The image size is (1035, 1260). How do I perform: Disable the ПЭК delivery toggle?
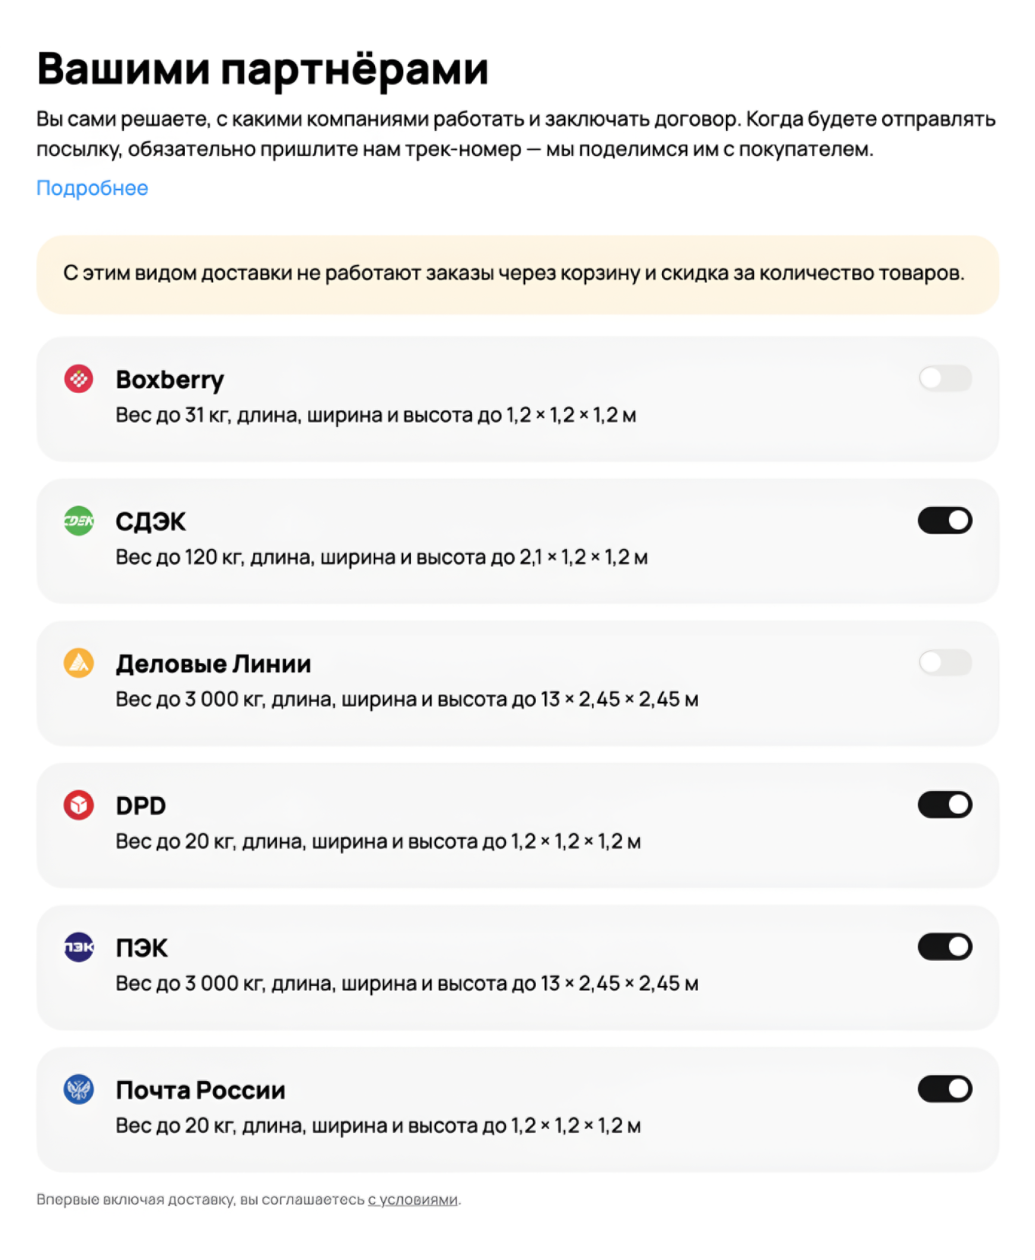(x=945, y=946)
